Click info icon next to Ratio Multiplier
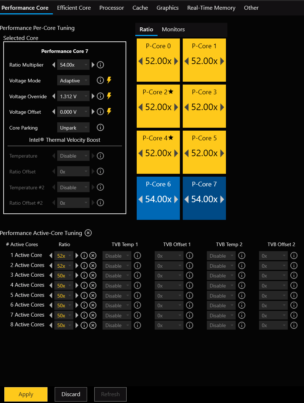 [100, 65]
